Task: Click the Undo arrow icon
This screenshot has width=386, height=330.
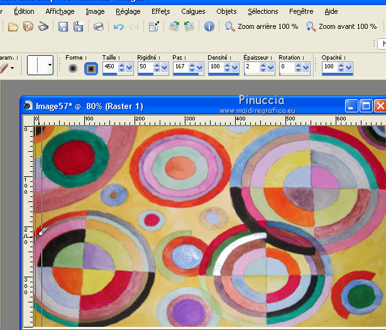Action: tap(119, 26)
